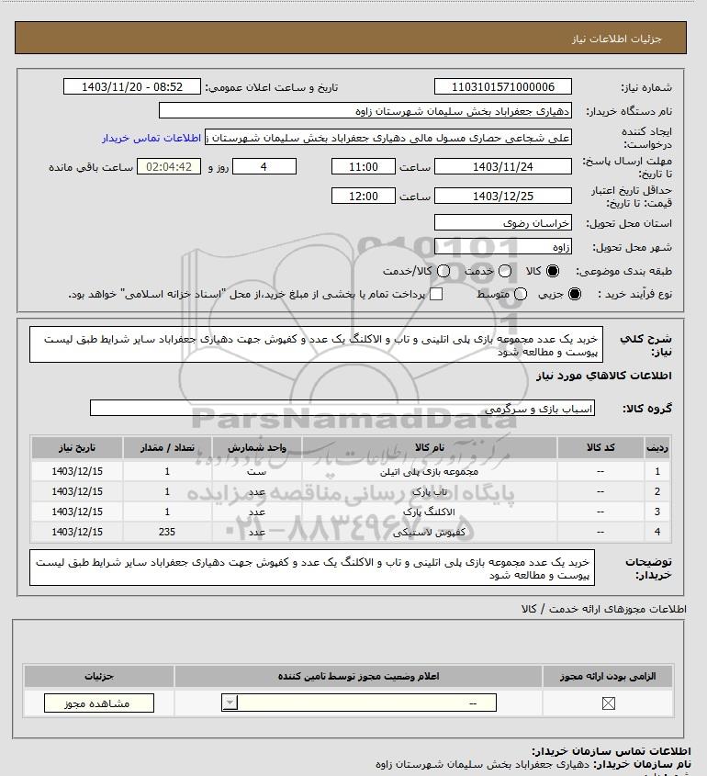Click the تعداد / مقدار column header

[x=167, y=447]
